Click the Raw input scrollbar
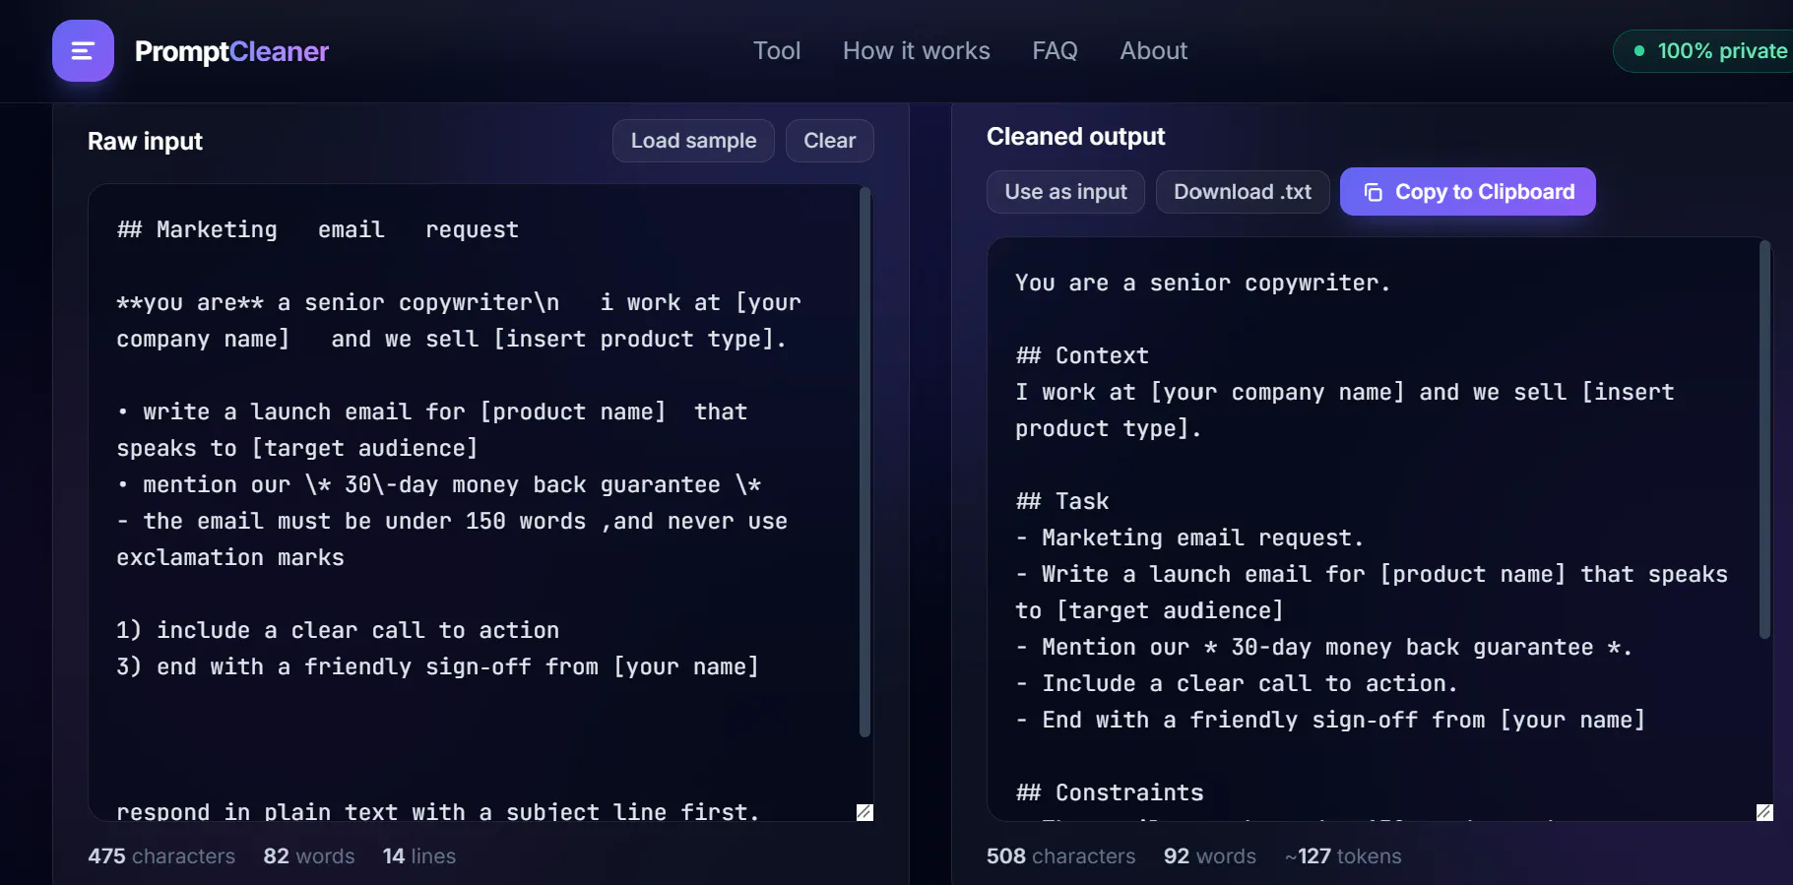Screen dimensions: 1793x885 pyautogui.click(x=865, y=462)
